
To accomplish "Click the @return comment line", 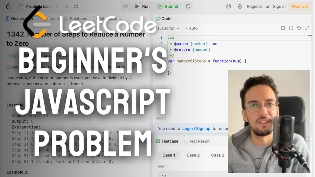I will [190, 50].
